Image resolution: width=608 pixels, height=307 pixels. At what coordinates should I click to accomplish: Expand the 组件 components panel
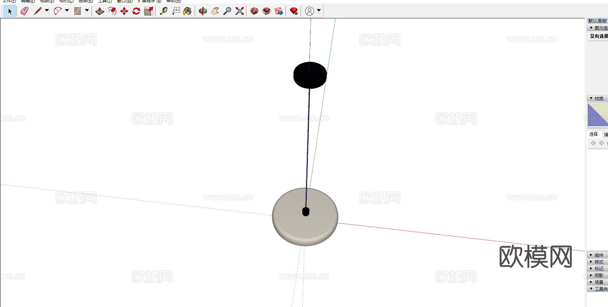click(591, 255)
